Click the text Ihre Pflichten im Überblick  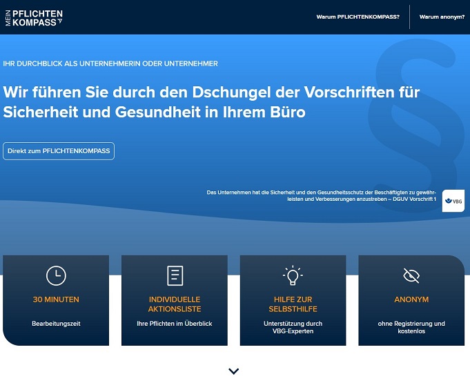(175, 324)
